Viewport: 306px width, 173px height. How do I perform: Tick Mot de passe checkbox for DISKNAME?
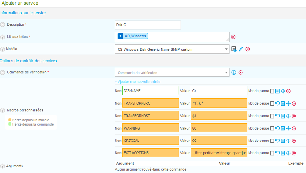pyautogui.click(x=272, y=91)
